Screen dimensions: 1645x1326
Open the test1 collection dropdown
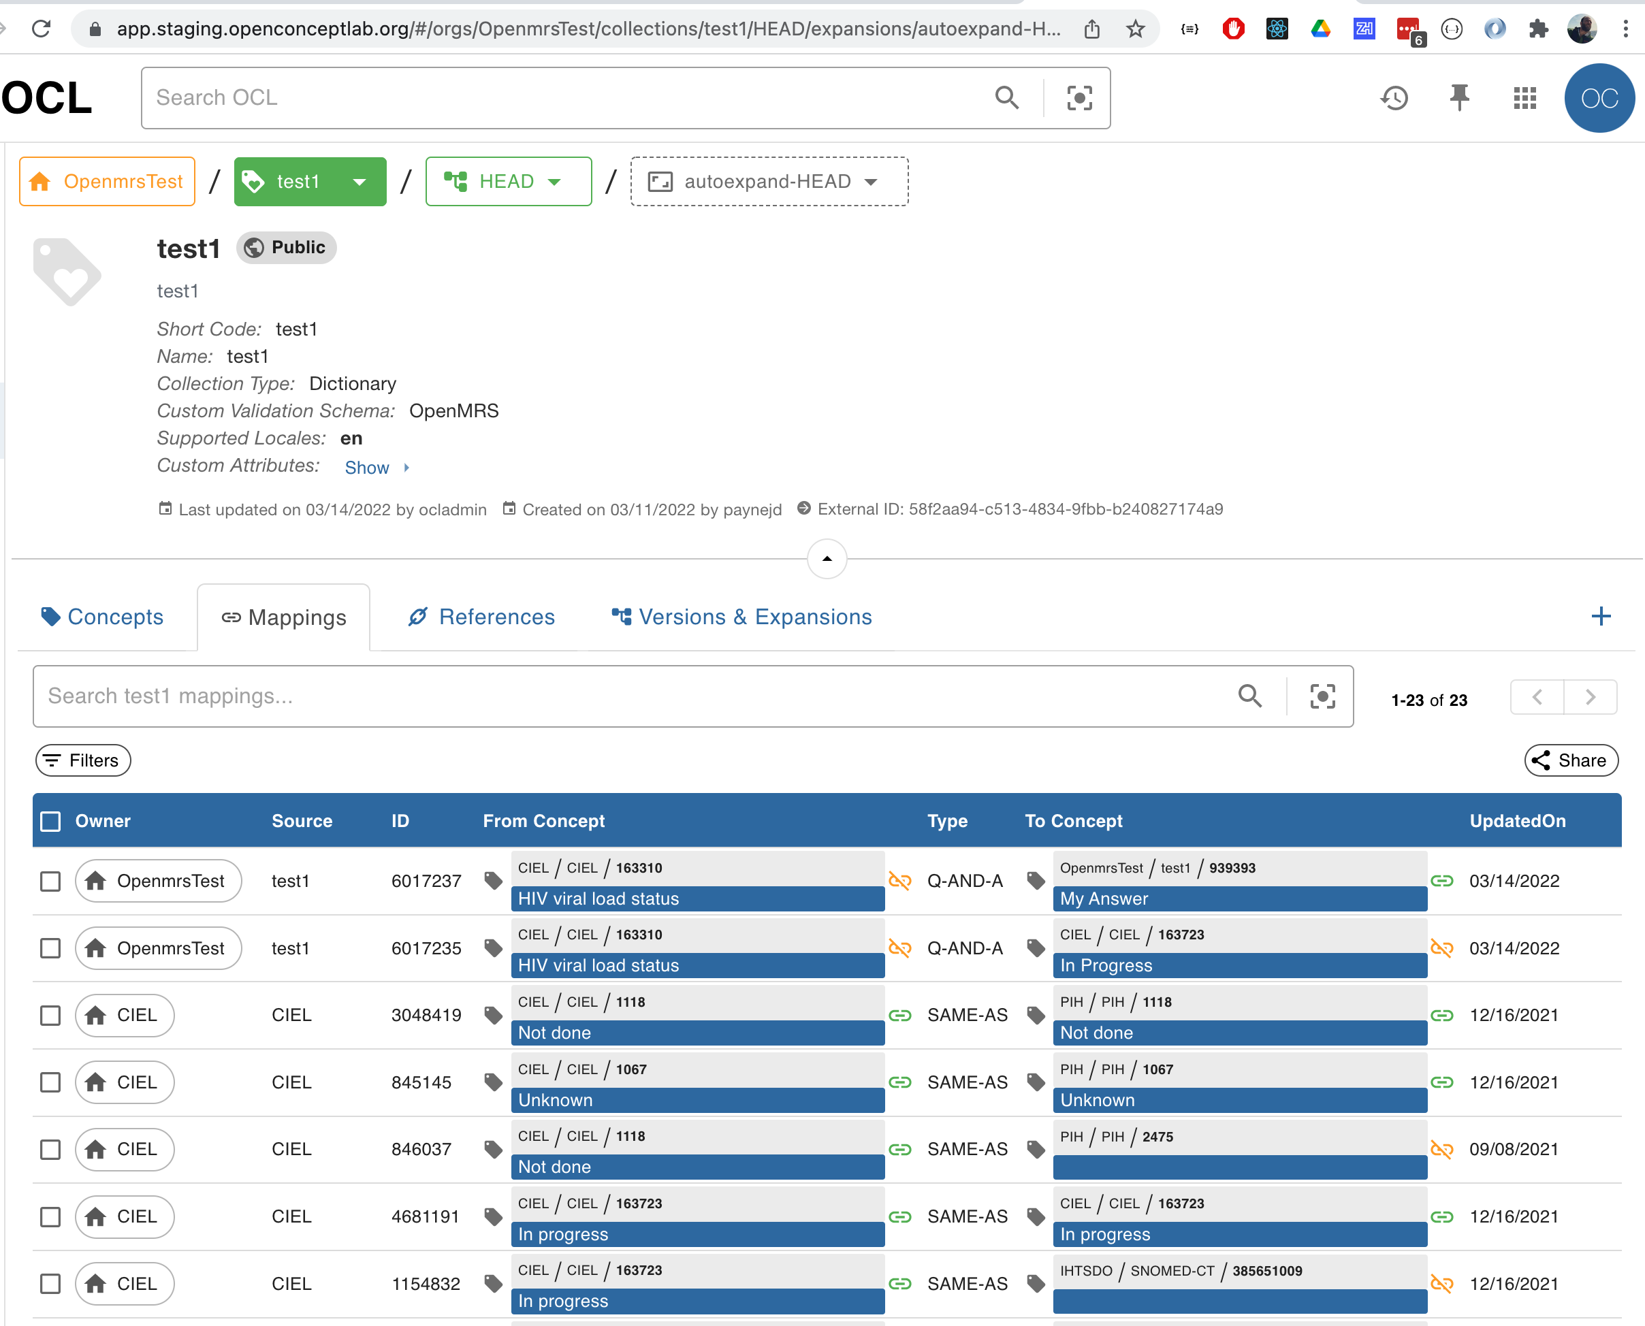(x=357, y=181)
